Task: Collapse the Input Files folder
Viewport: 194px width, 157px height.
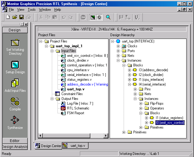Action: tap(52, 51)
